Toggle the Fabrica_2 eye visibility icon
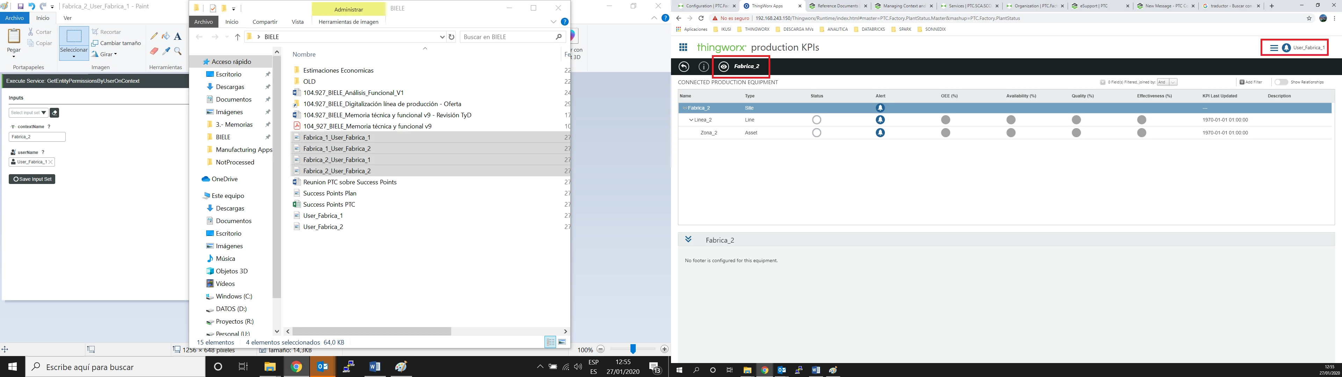The height and width of the screenshot is (377, 1342). point(724,67)
